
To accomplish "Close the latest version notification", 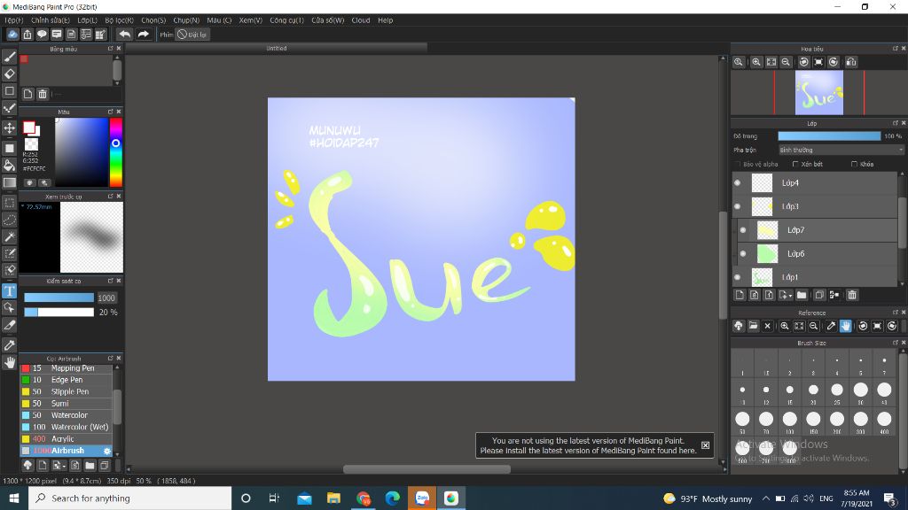I will click(x=705, y=445).
